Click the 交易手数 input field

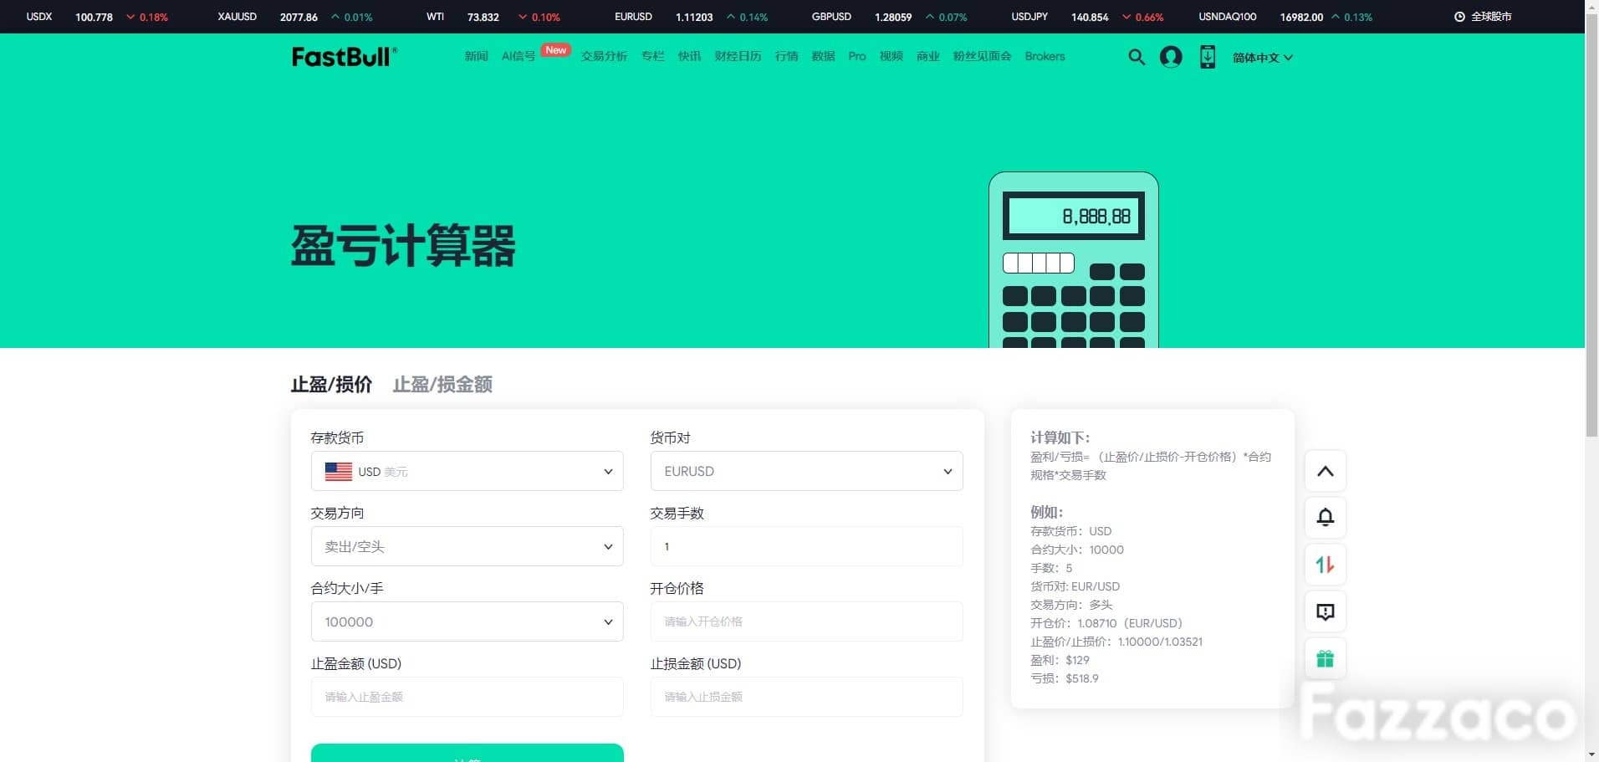(x=807, y=546)
